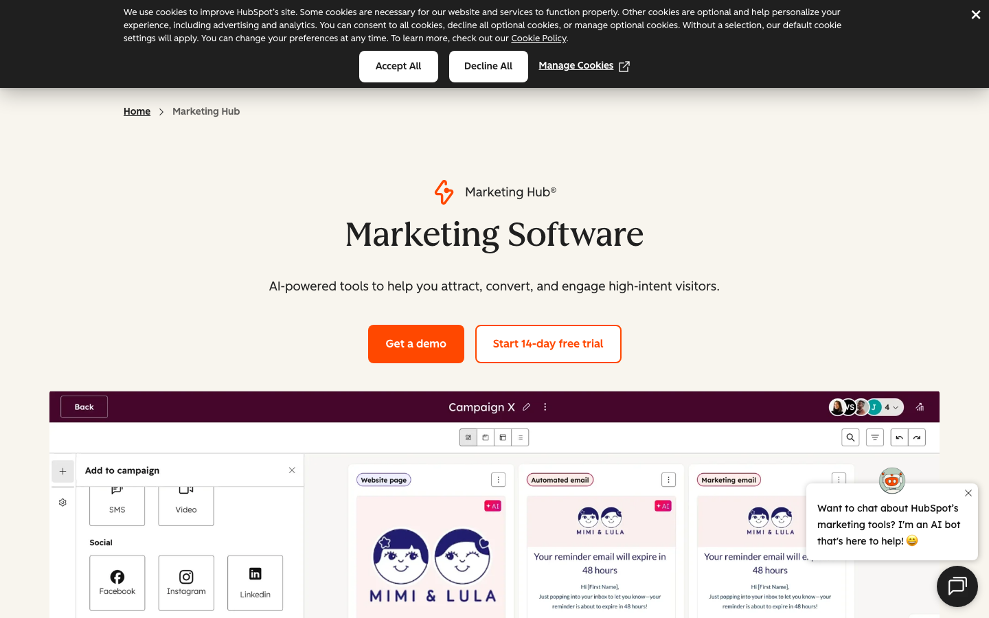989x618 pixels.
Task: Select the table view toggle icon
Action: coord(503,437)
